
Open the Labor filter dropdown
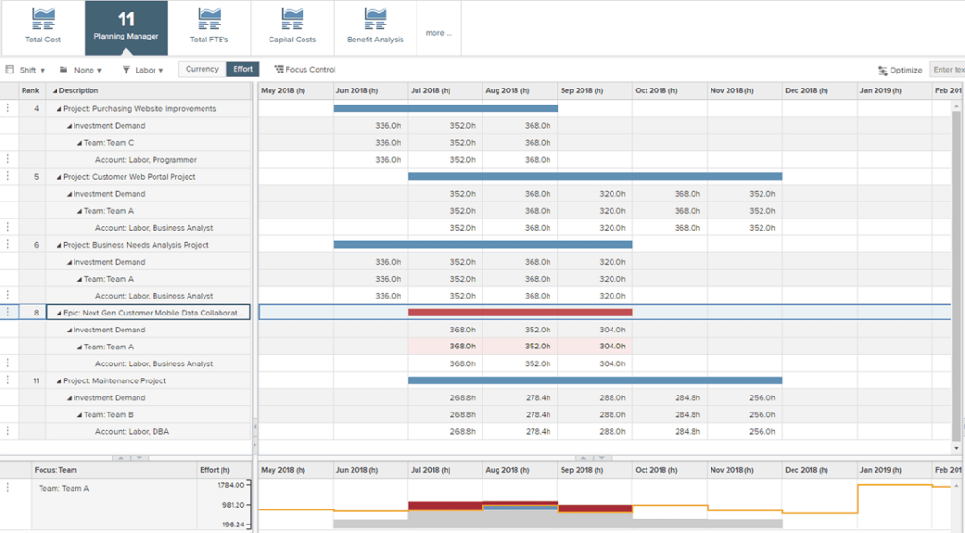click(x=143, y=70)
